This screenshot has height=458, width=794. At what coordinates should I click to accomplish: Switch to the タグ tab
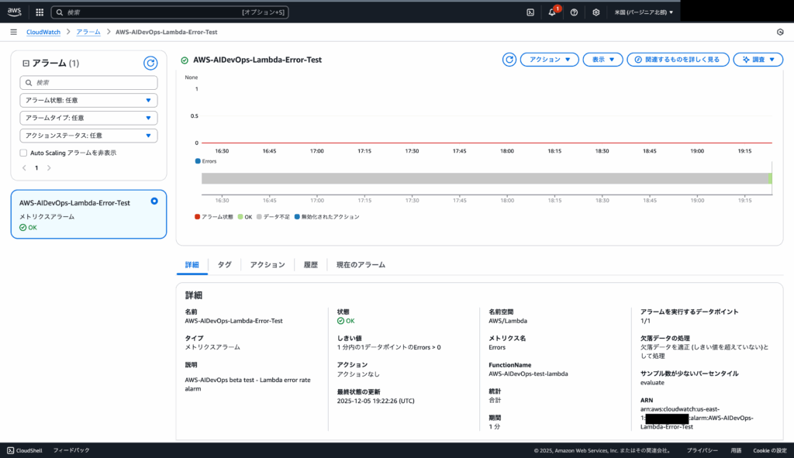point(224,265)
